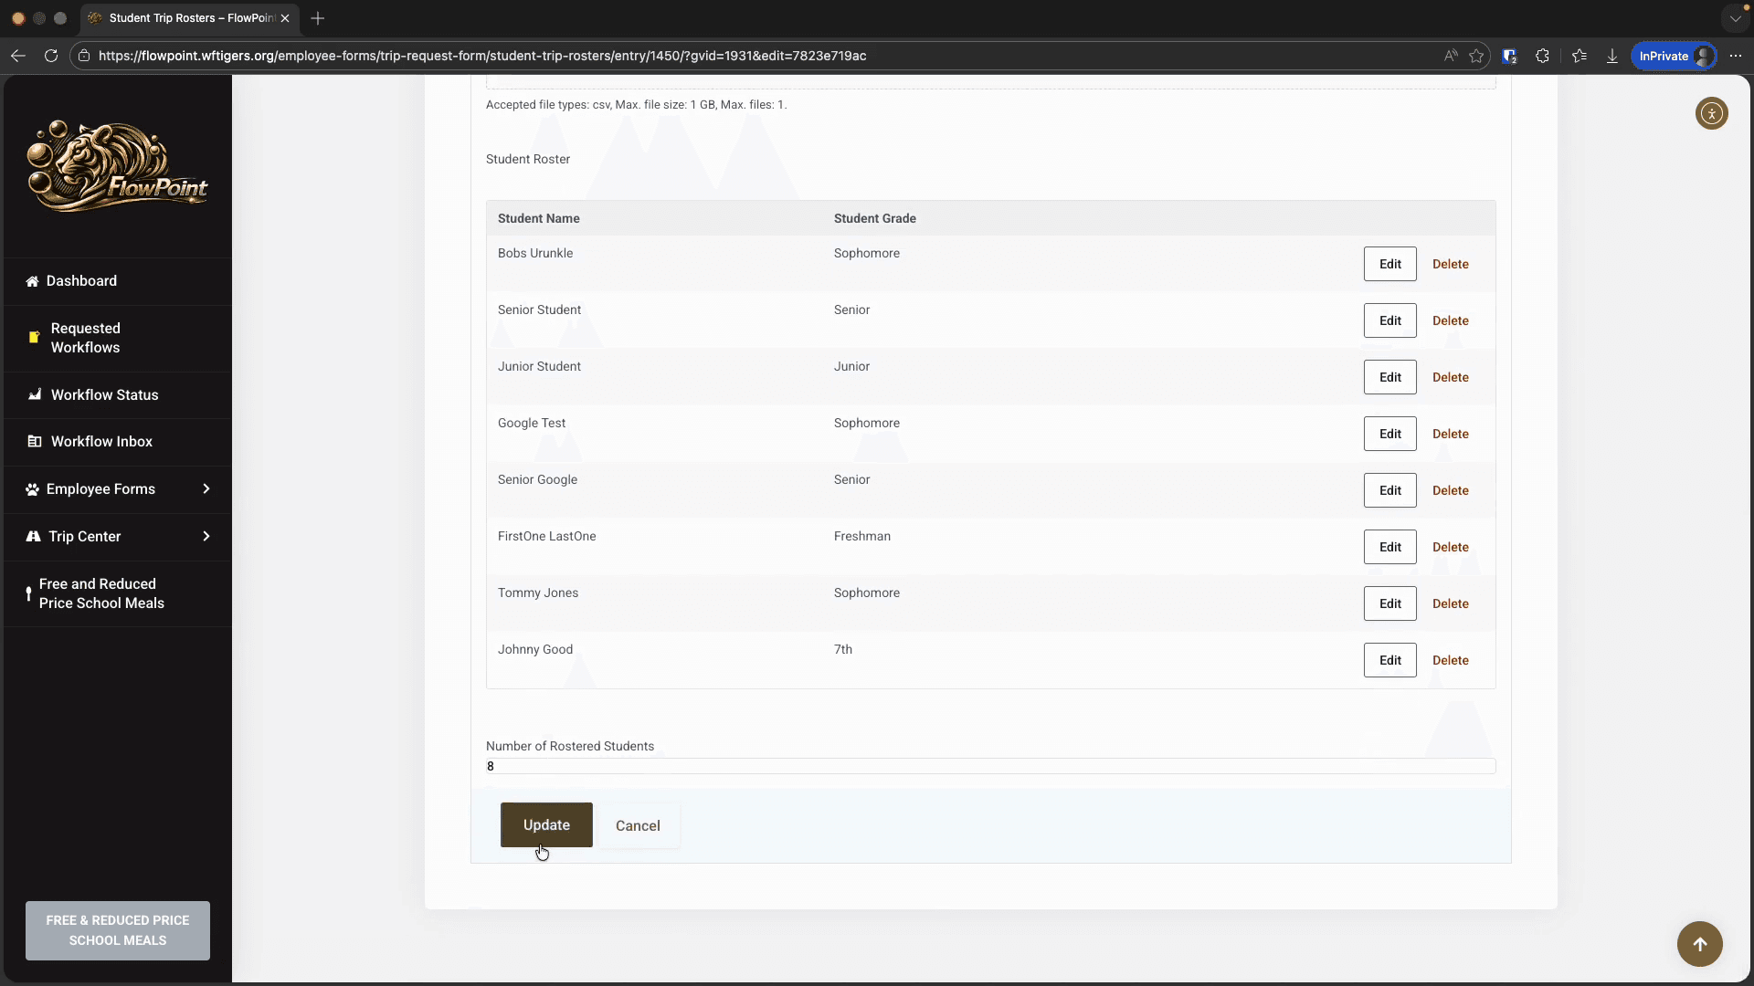Screen dimensions: 1754x986
Task: Click the Free & Reduced Price School Meals button
Action: [118, 930]
